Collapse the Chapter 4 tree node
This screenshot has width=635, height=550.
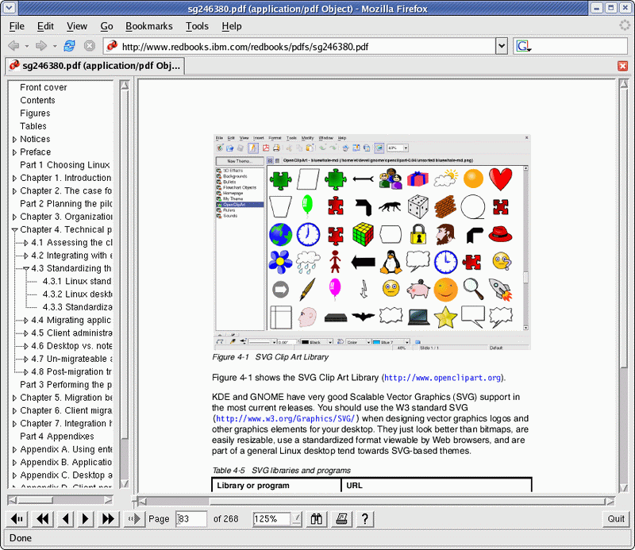coord(14,230)
